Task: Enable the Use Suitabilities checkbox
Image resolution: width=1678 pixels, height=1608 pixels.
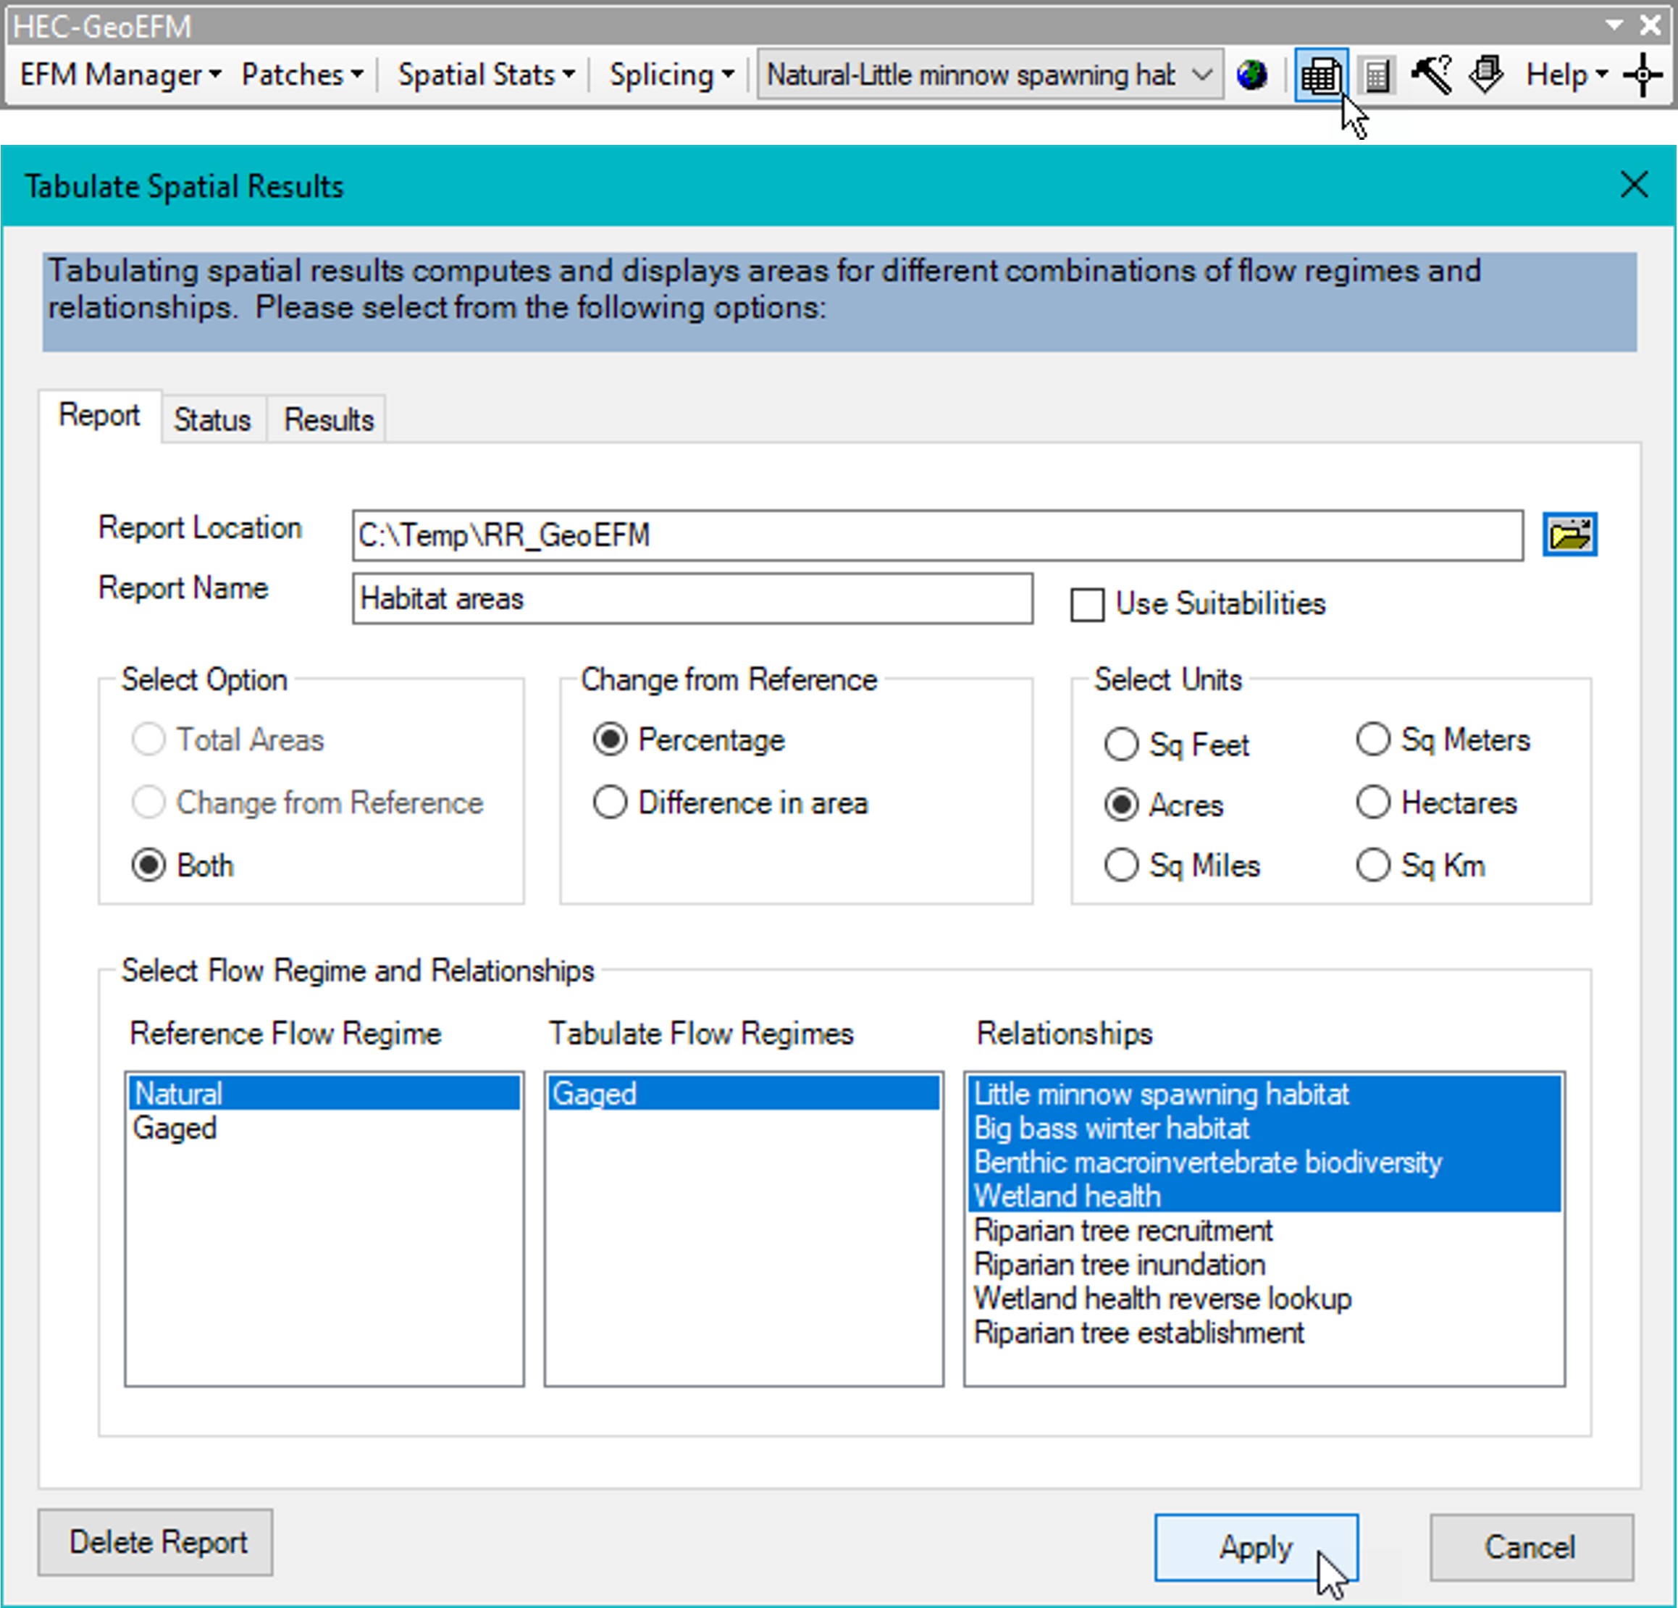Action: 1087,605
